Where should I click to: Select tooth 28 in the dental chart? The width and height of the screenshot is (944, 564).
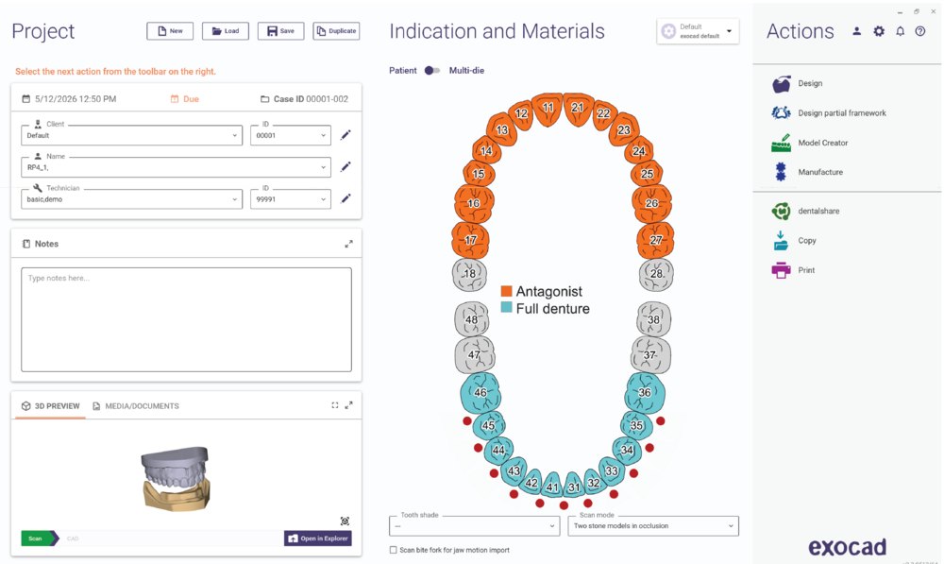[656, 274]
